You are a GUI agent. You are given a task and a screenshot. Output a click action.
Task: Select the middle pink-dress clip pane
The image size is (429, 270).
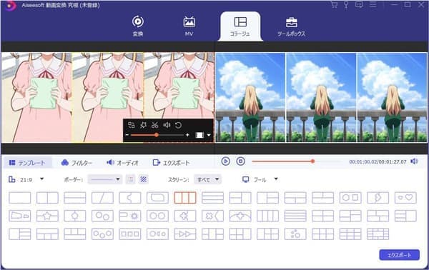[x=107, y=98]
